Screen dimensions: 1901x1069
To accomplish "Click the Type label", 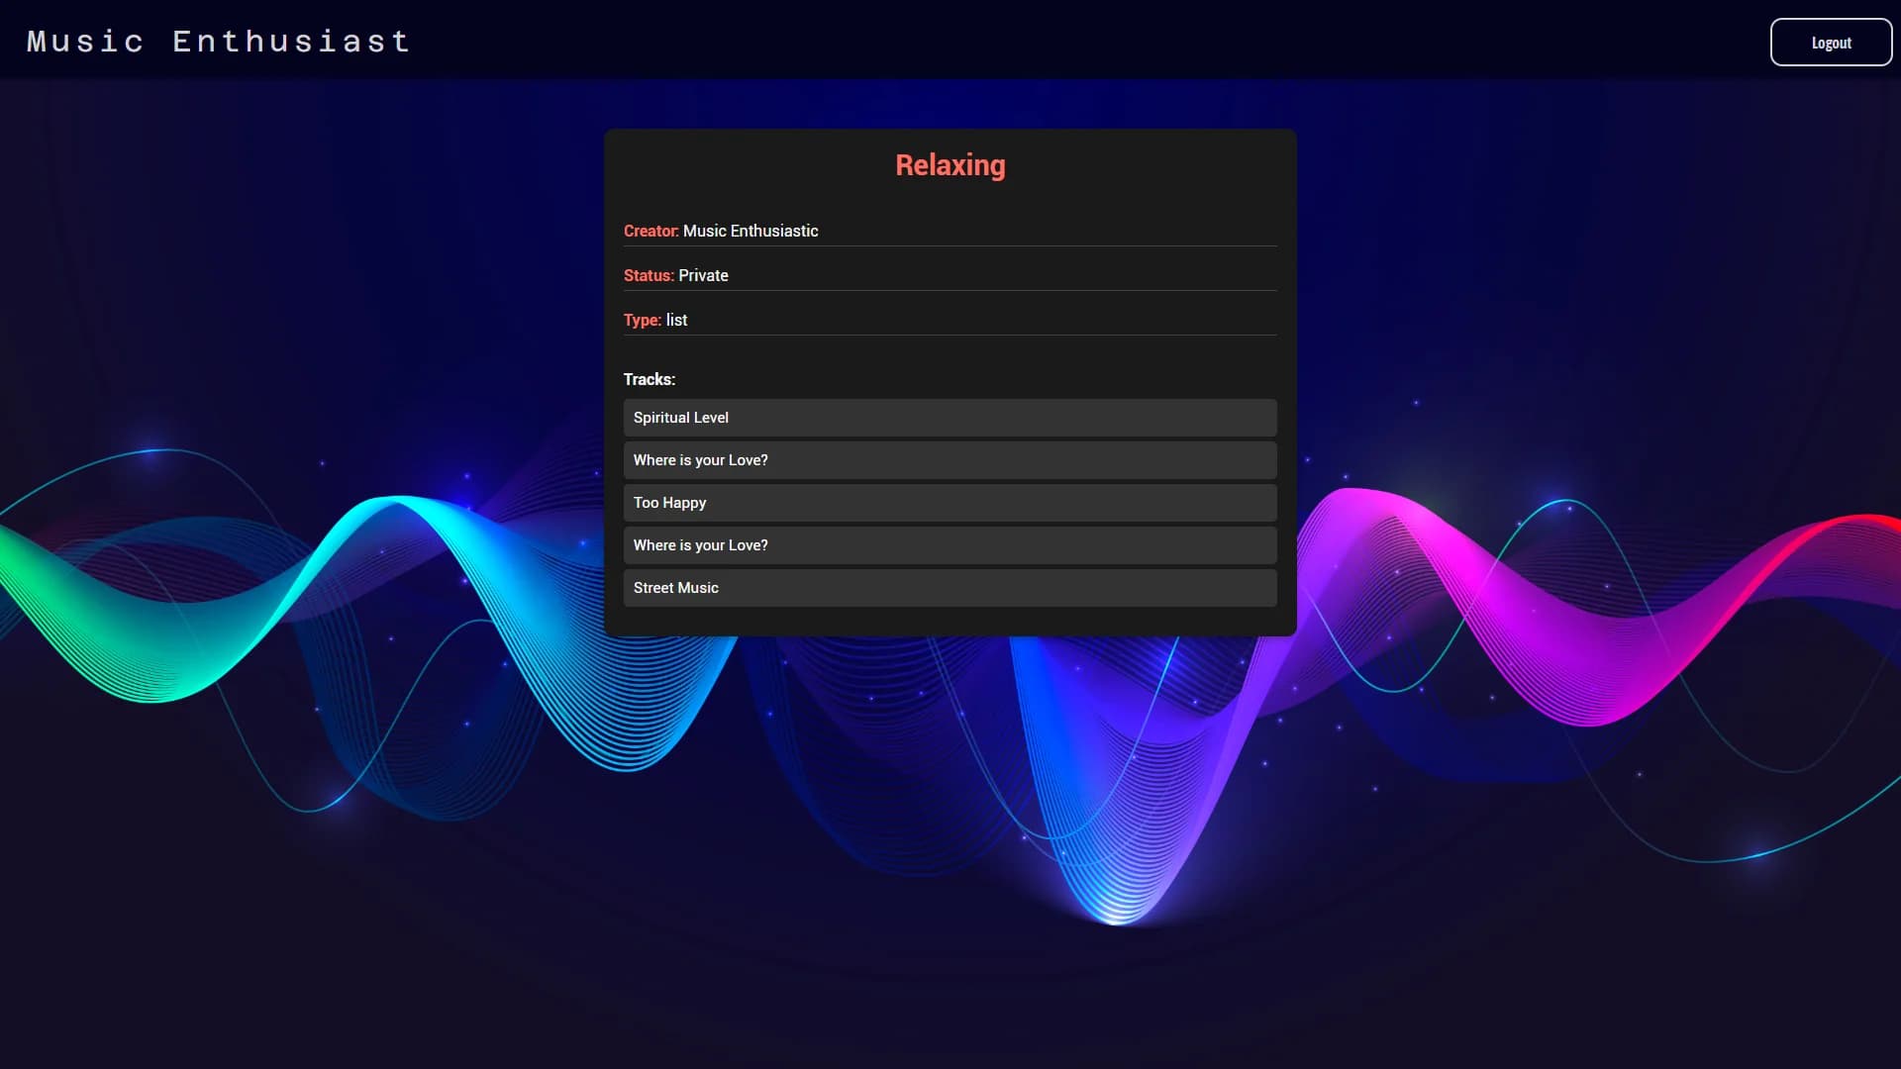I will coord(642,320).
